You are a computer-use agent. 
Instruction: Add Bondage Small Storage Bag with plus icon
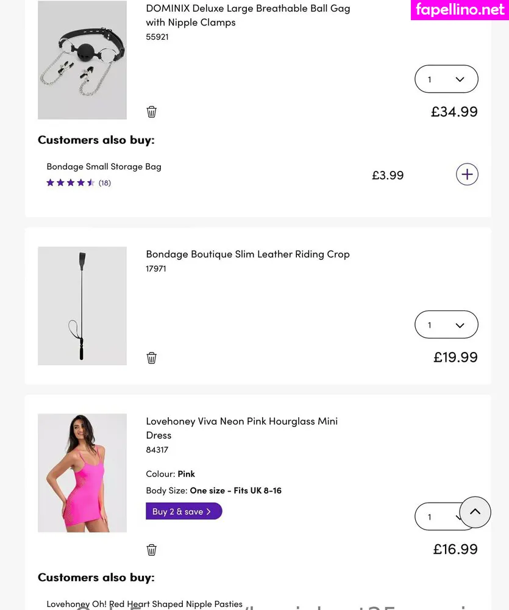pos(467,174)
